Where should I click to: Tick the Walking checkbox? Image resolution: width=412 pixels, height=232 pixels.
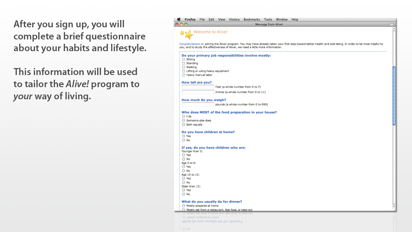[183, 67]
